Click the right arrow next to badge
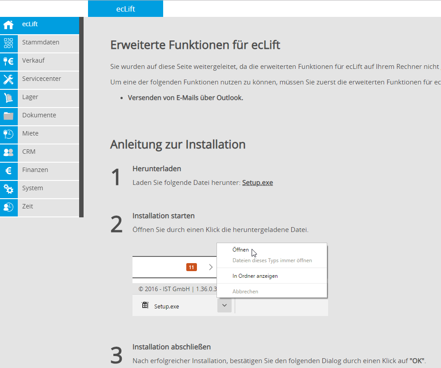The height and width of the screenshot is (368, 441). (211, 267)
